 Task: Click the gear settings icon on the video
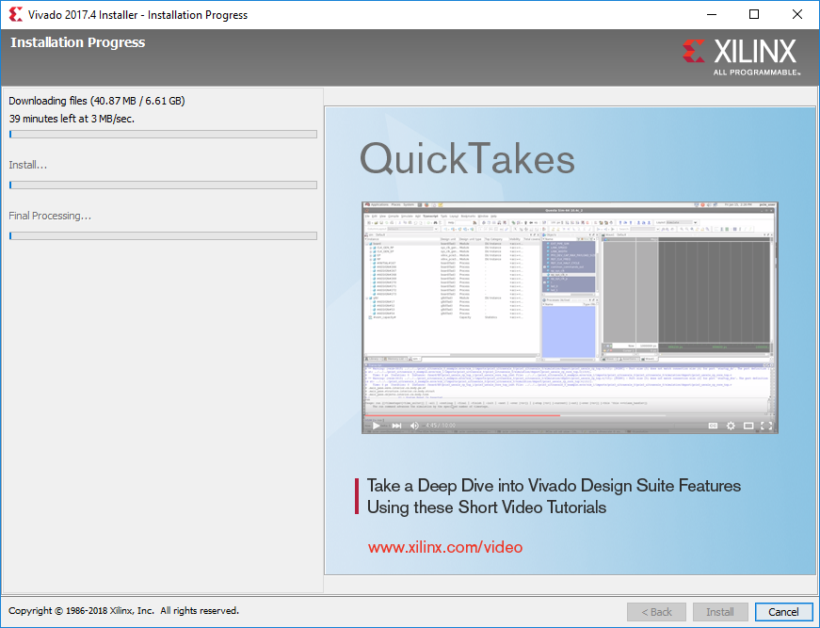coord(731,426)
